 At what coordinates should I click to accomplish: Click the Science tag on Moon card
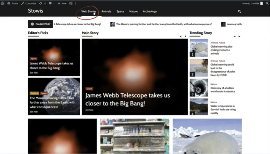click(34, 93)
